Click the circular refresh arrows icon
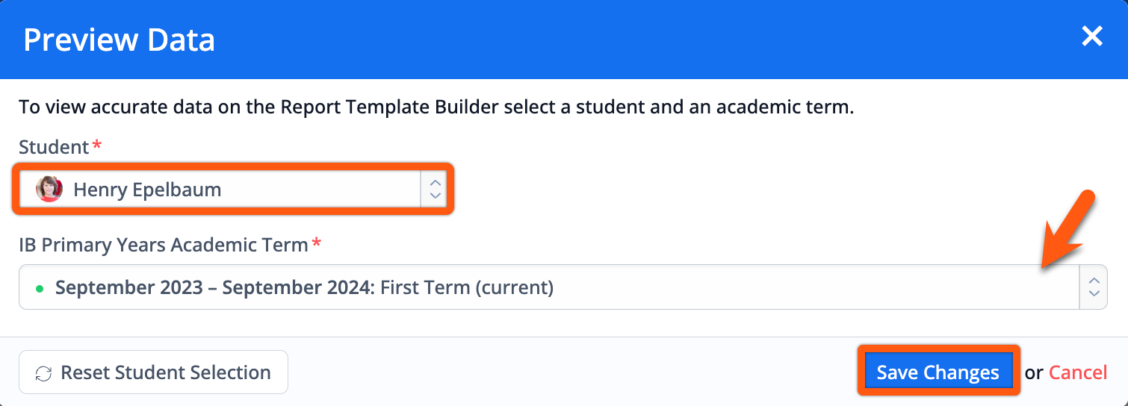 coord(43,373)
